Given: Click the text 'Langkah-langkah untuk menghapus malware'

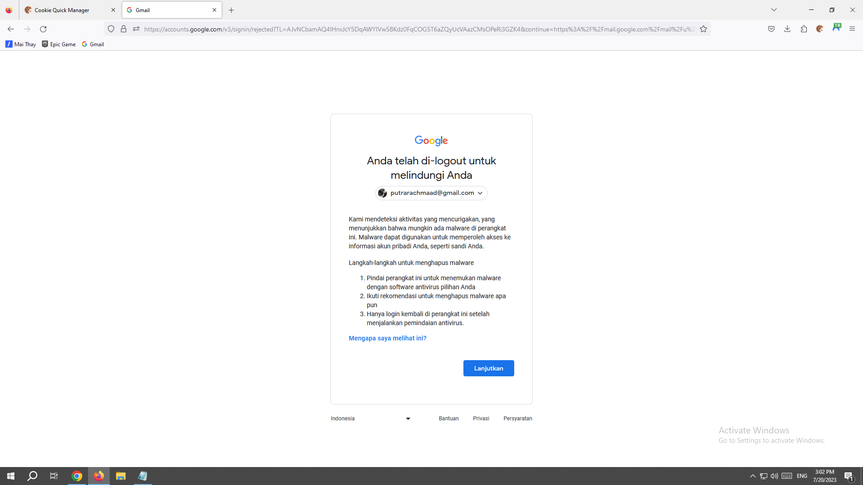Looking at the screenshot, I should point(411,263).
